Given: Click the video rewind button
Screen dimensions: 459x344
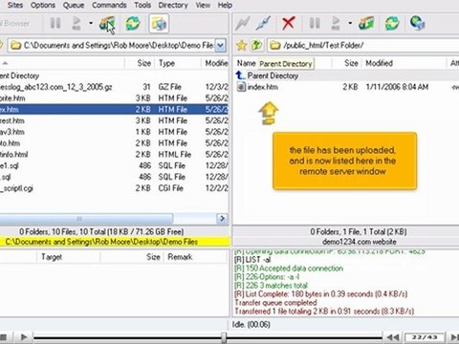Looking at the screenshot, I should pos(393,337).
